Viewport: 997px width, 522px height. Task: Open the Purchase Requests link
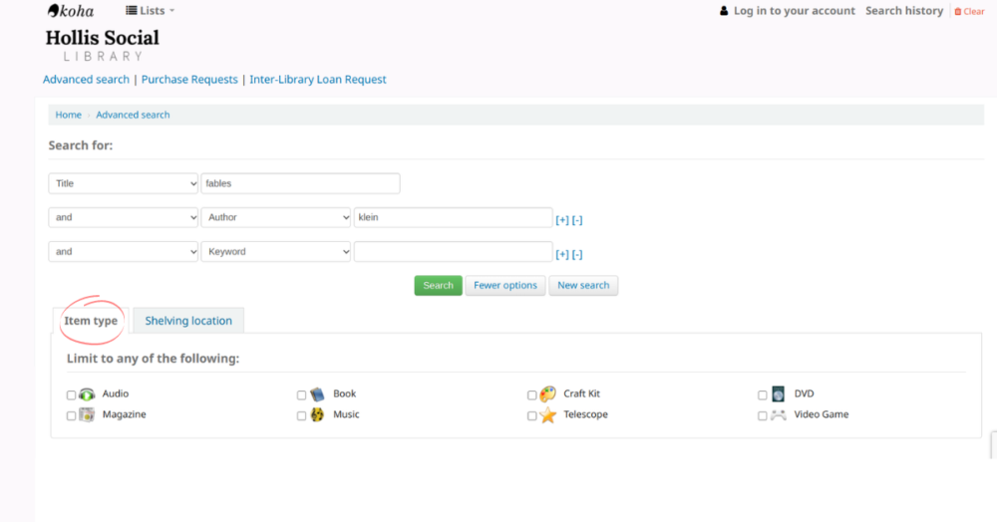(x=189, y=80)
